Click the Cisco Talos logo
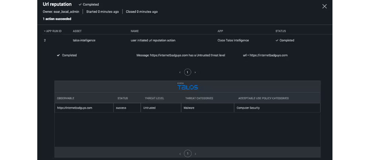The image size is (369, 160). [187, 86]
